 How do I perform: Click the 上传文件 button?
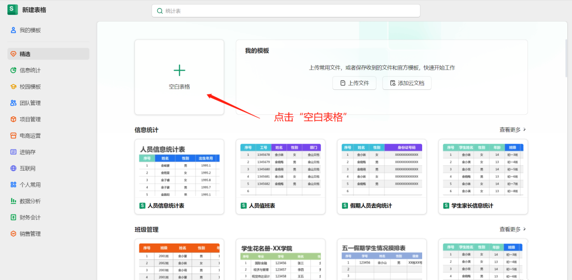(x=354, y=83)
